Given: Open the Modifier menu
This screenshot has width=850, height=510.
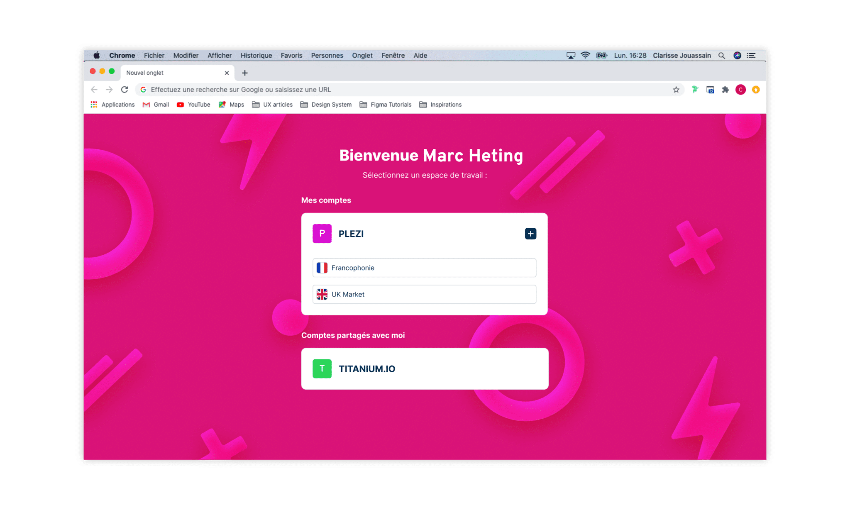Looking at the screenshot, I should [x=186, y=55].
